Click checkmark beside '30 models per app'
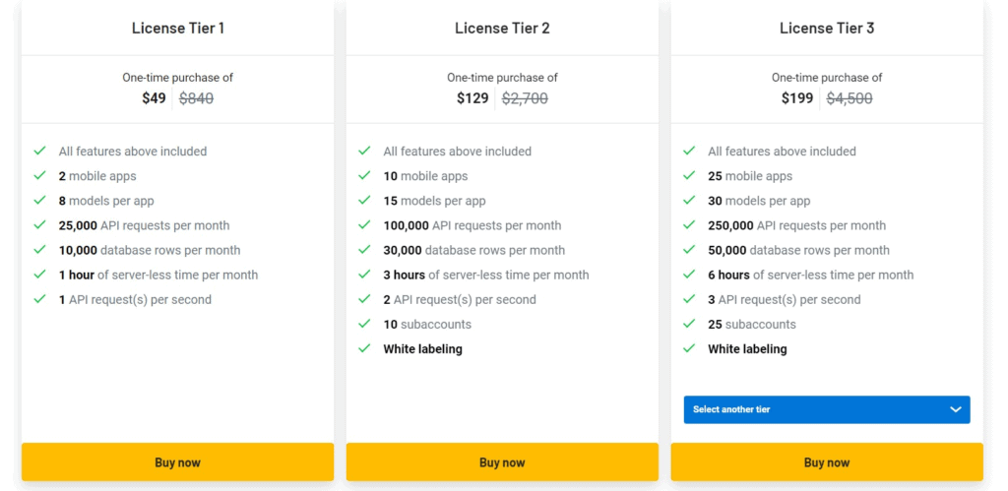This screenshot has width=1008, height=491. point(690,201)
